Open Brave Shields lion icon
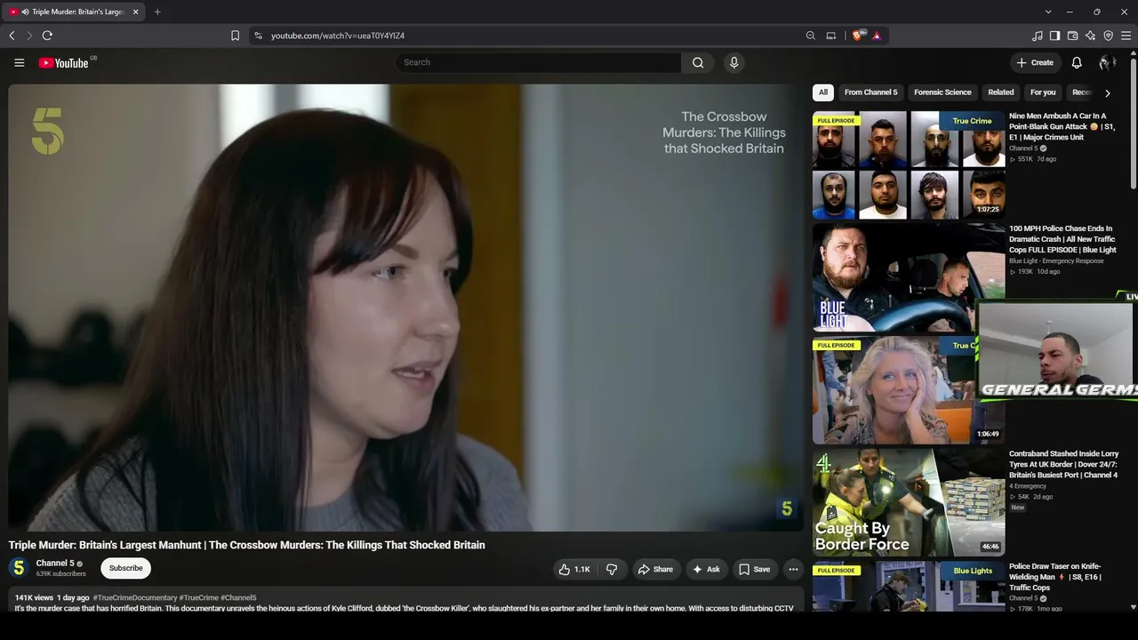The width and height of the screenshot is (1138, 640). tap(858, 36)
